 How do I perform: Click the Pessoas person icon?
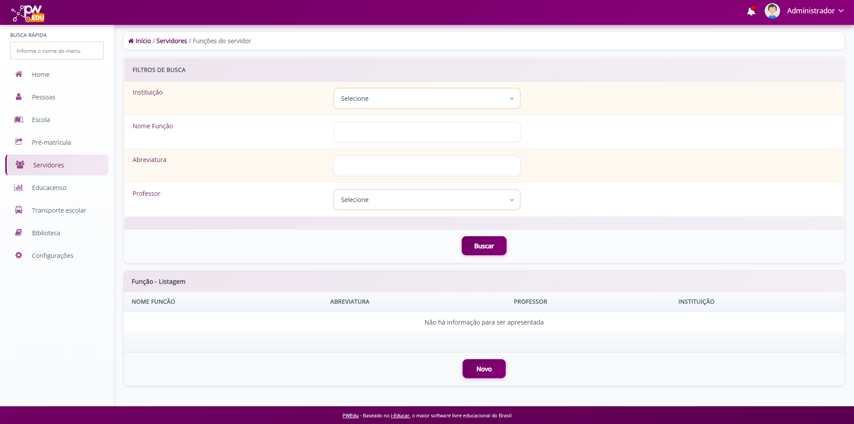(x=19, y=97)
